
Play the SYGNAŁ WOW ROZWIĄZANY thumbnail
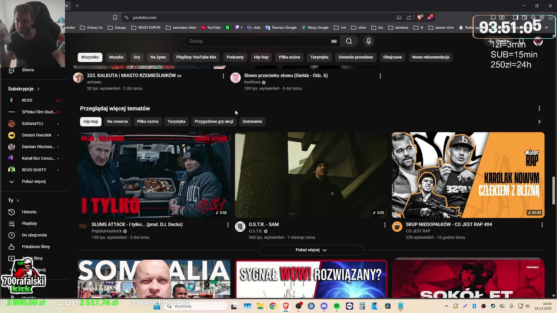coord(311,279)
